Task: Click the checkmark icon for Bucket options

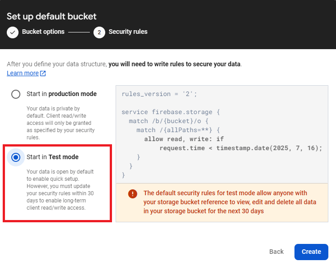Action: pyautogui.click(x=13, y=32)
